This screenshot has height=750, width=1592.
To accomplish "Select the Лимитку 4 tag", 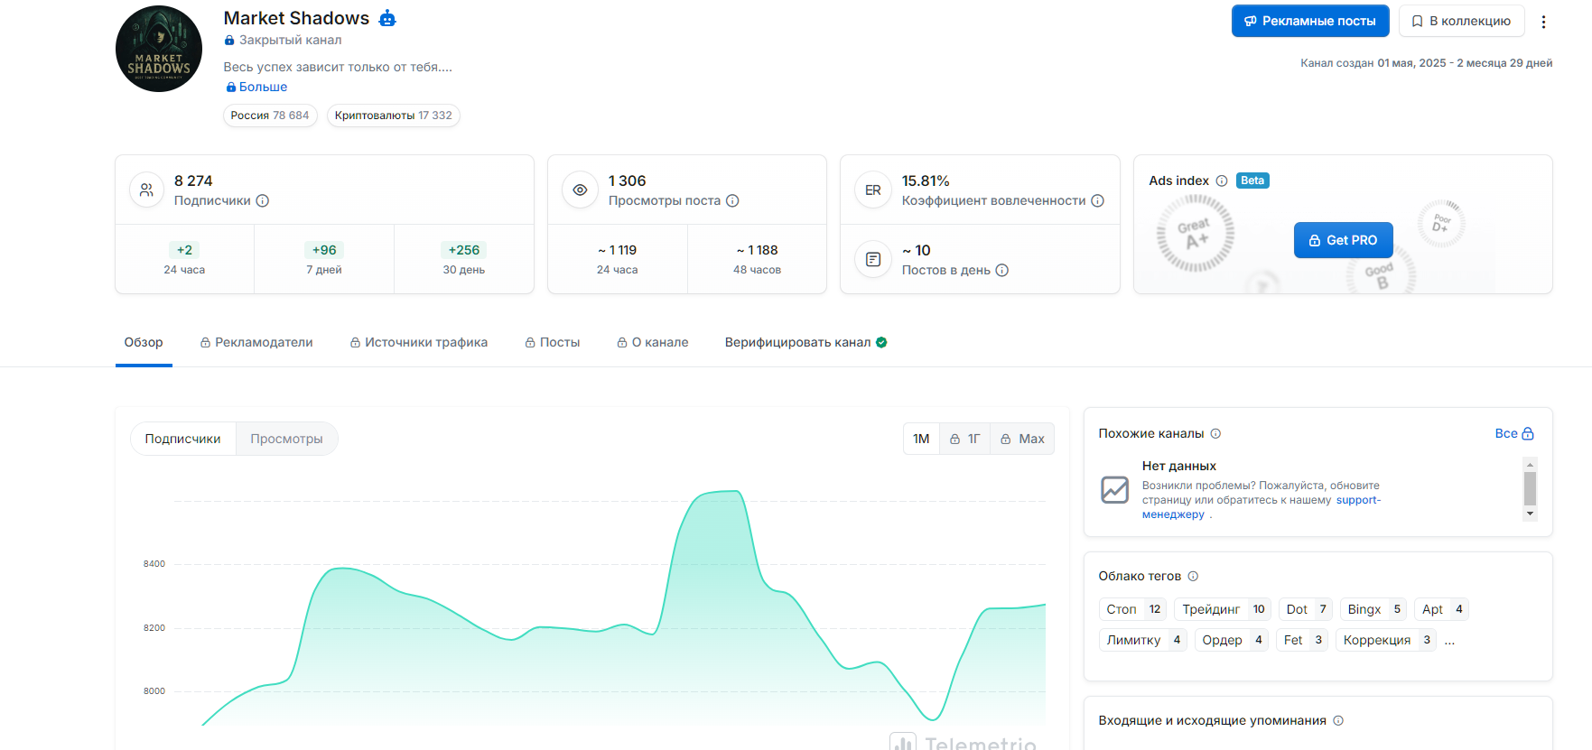I will click(x=1143, y=640).
